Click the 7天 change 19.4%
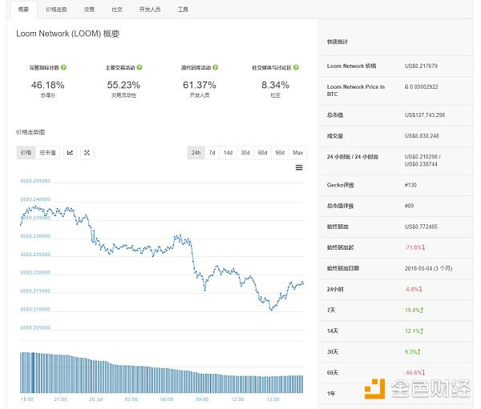 (414, 310)
